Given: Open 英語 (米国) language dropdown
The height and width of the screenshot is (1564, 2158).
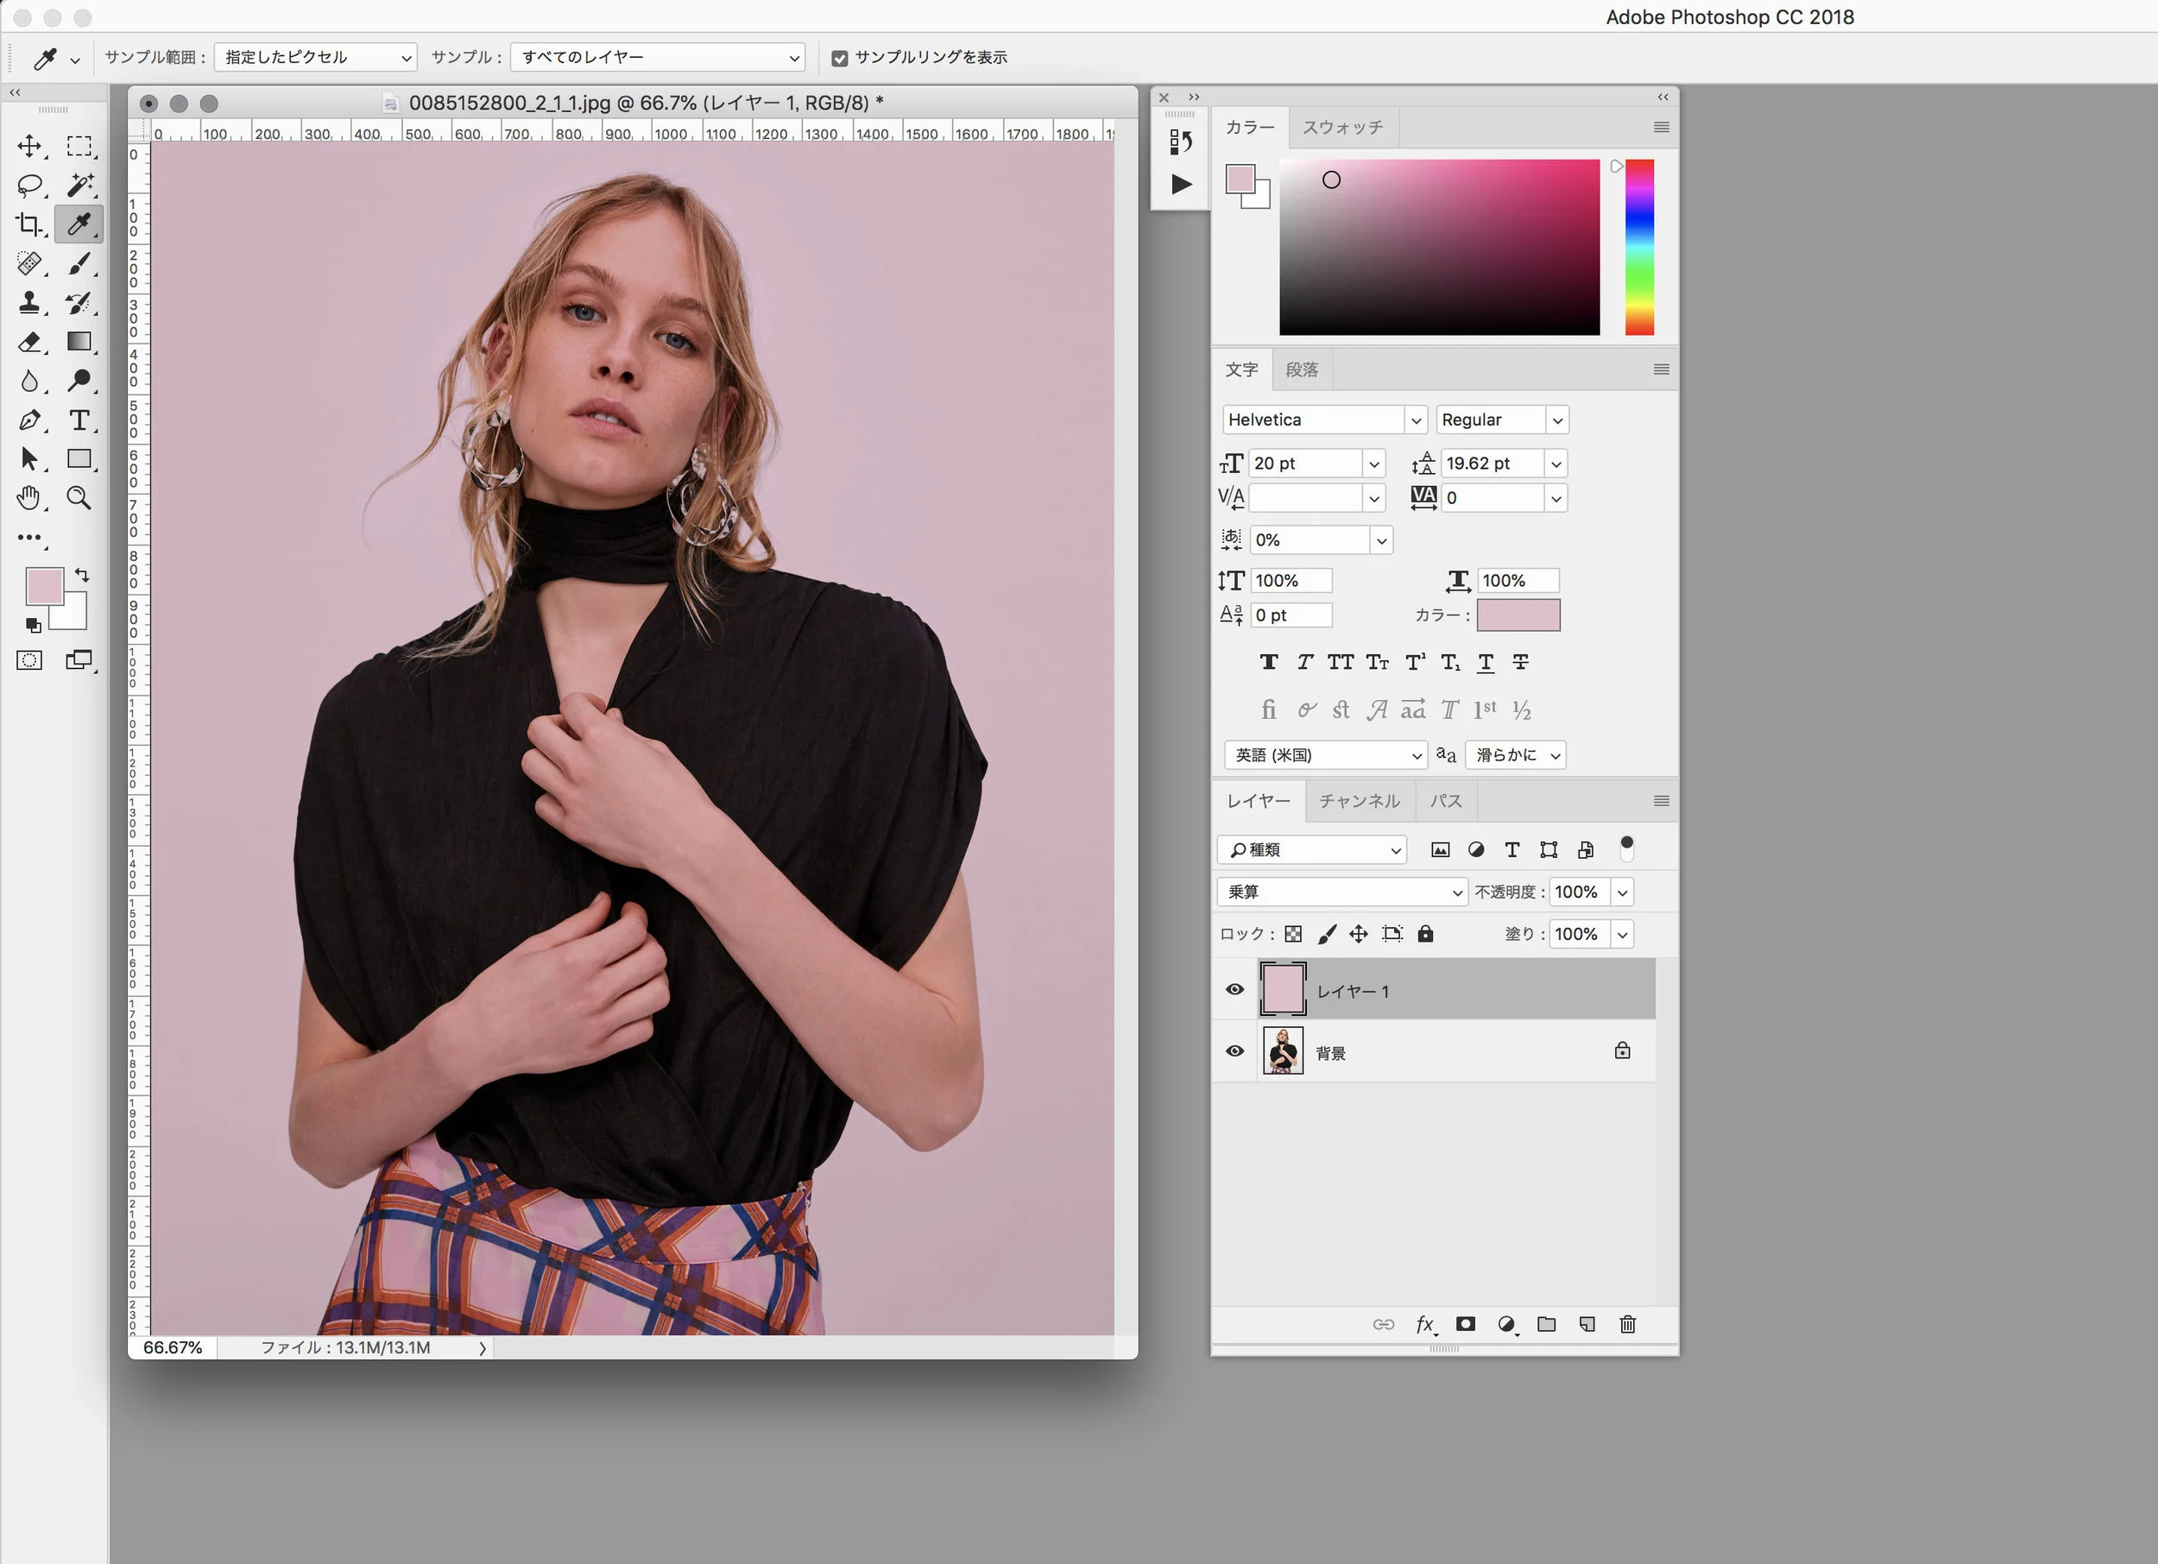Looking at the screenshot, I should tap(1325, 755).
